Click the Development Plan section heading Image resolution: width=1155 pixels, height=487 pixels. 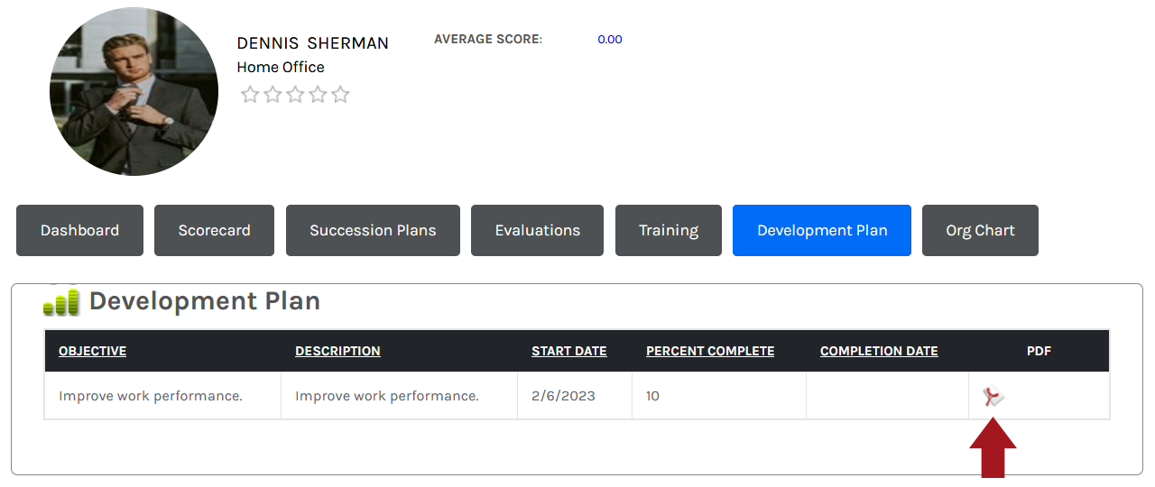205,301
